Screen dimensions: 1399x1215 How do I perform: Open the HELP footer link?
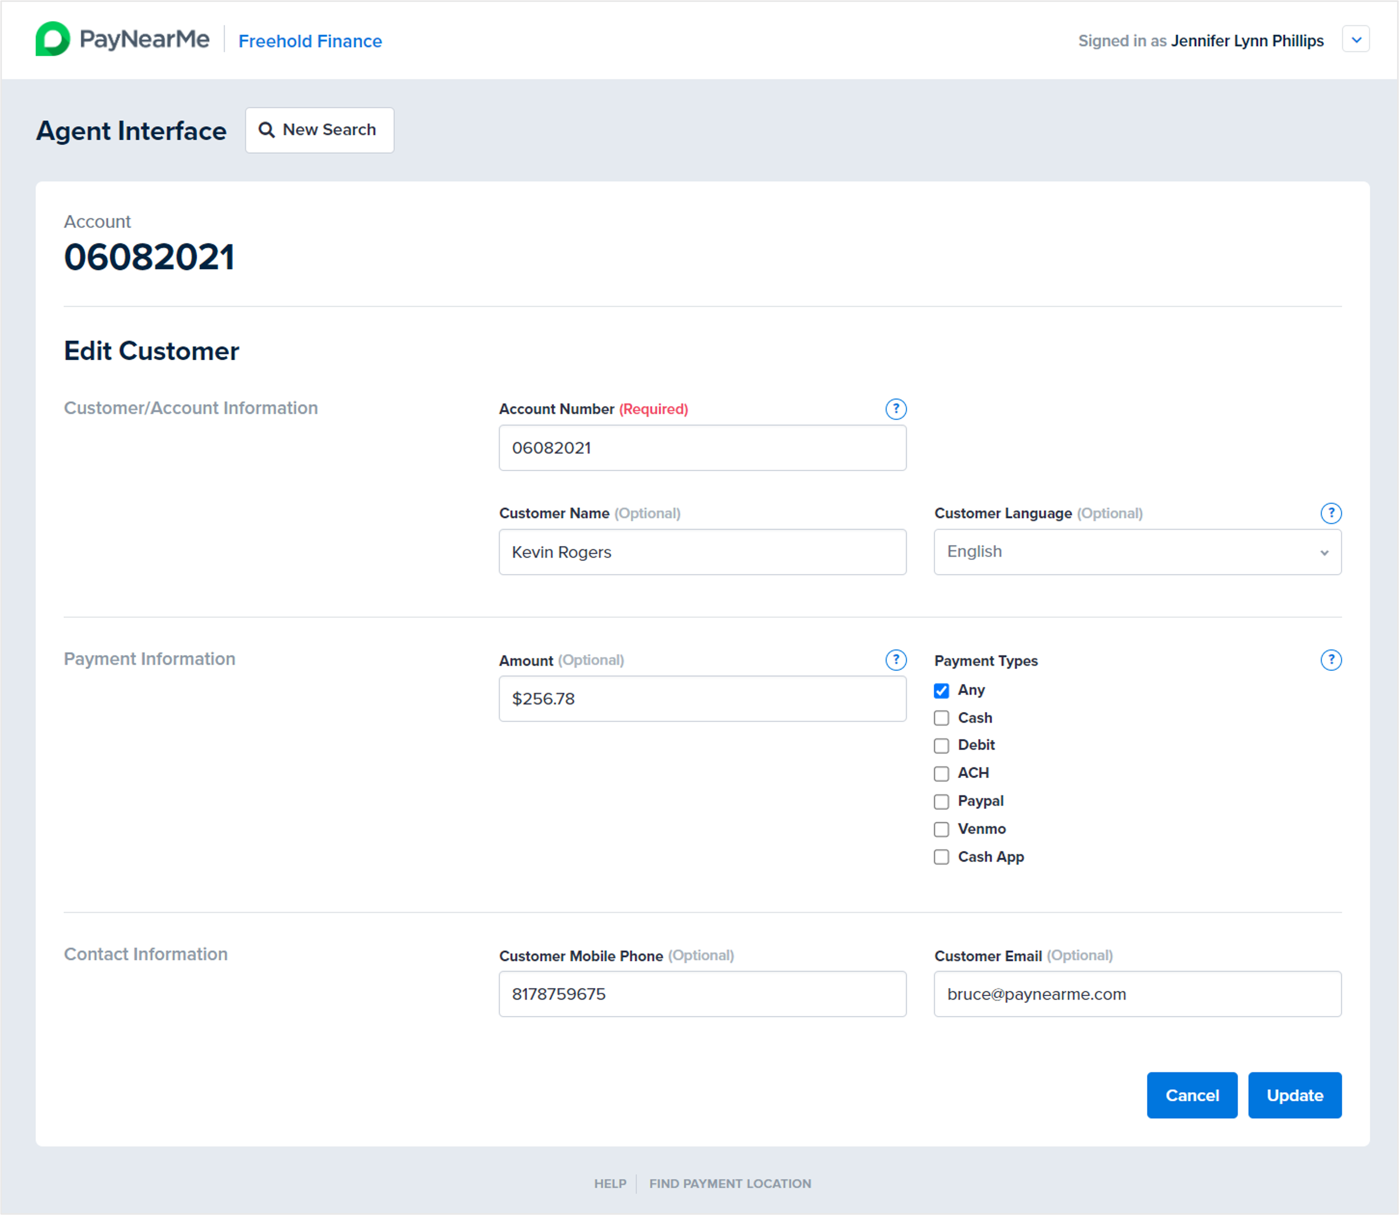coord(610,1183)
